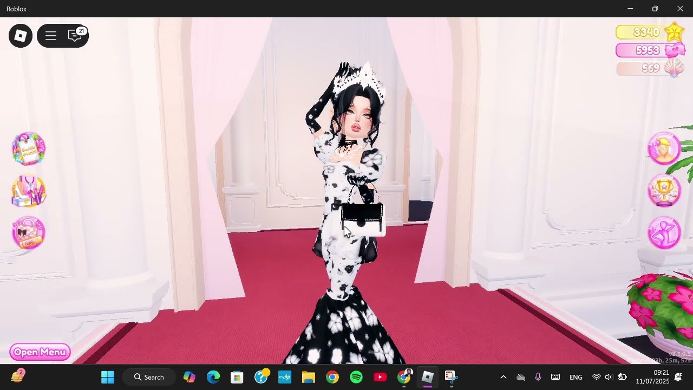693x390 pixels.
Task: Launch Google Chrome from the taskbar
Action: (332, 377)
